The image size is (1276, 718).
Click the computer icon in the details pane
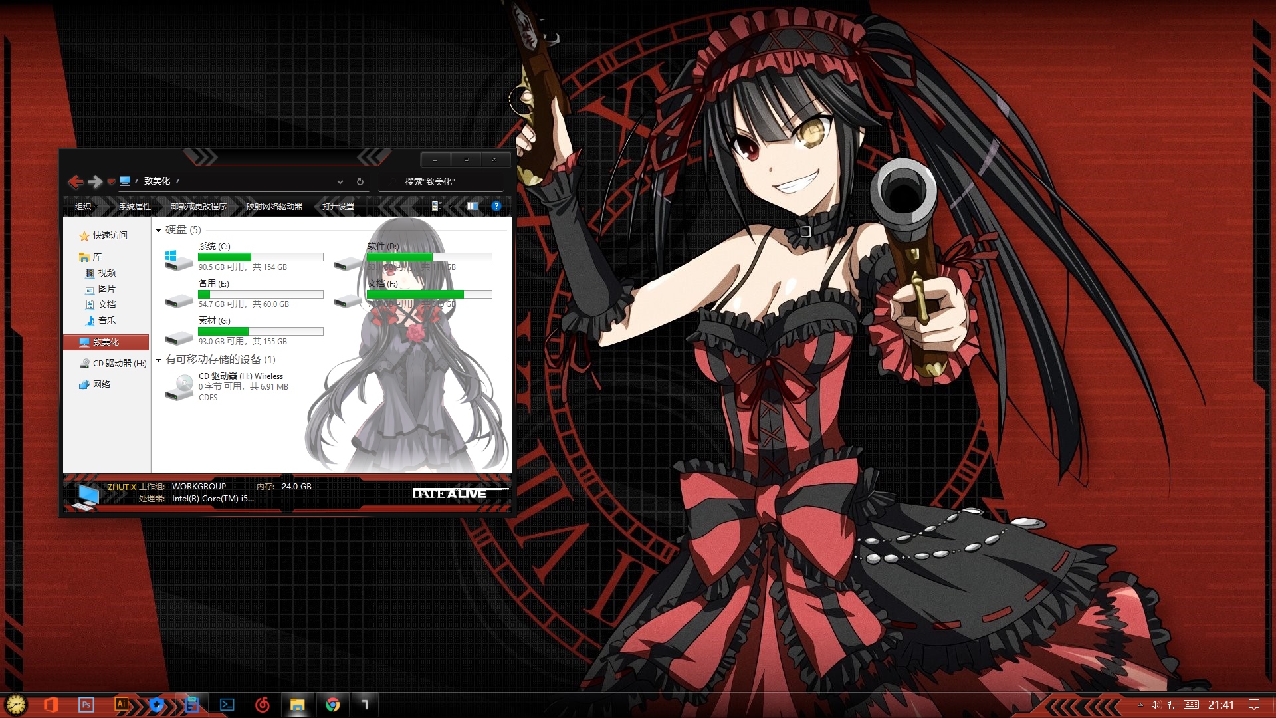tap(86, 497)
